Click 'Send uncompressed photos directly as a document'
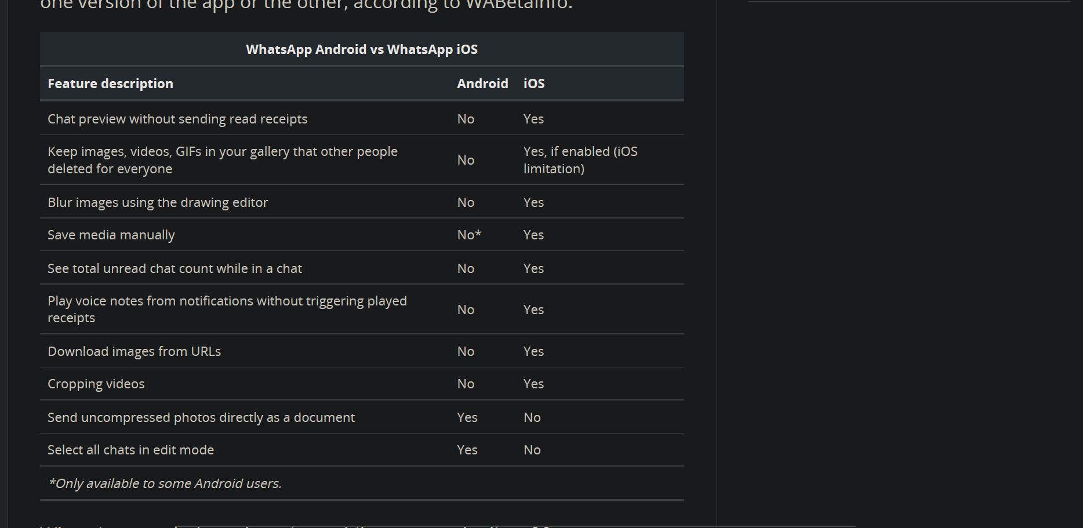The height and width of the screenshot is (528, 1083). [201, 417]
